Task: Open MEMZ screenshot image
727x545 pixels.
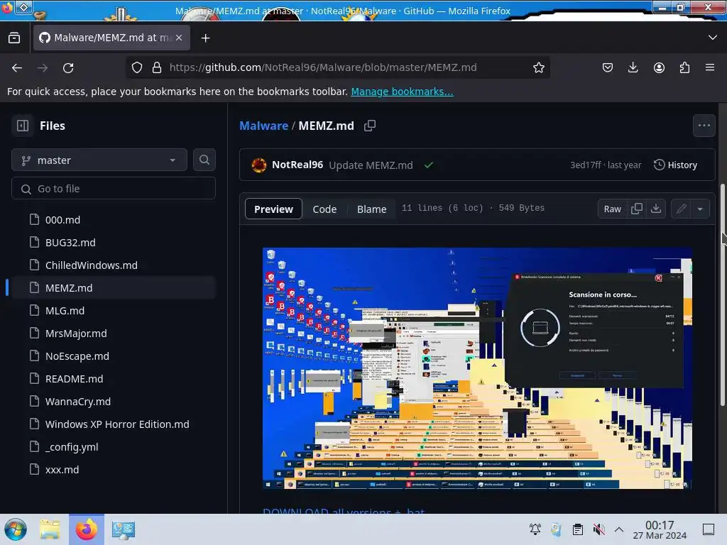Action: [477, 368]
